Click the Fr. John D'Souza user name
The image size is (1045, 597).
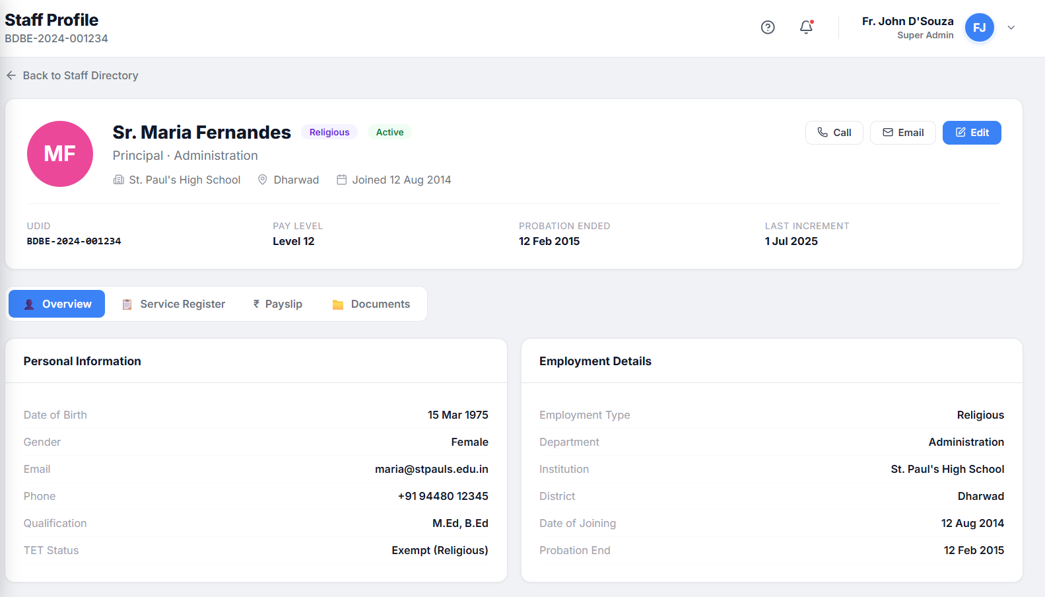(x=908, y=21)
